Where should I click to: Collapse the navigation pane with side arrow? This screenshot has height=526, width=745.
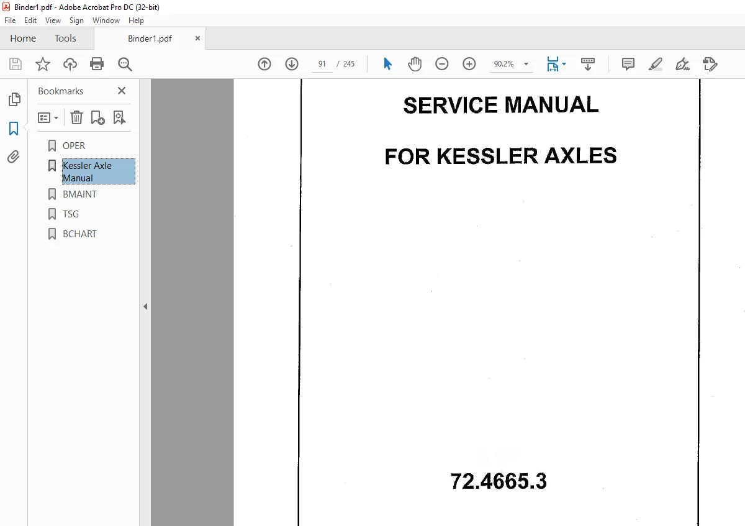coord(145,306)
